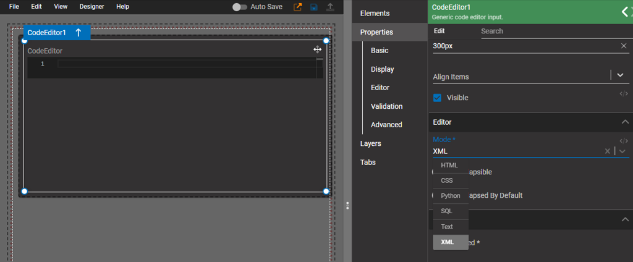This screenshot has height=262, width=633.
Task: Switch to the Layers tab
Action: (x=371, y=143)
